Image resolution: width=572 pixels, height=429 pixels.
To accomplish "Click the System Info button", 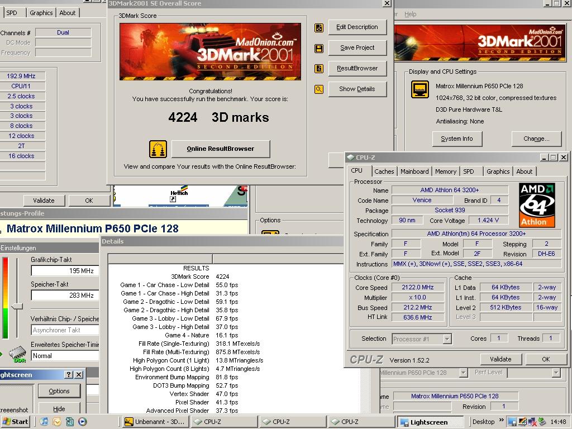I will tap(457, 139).
